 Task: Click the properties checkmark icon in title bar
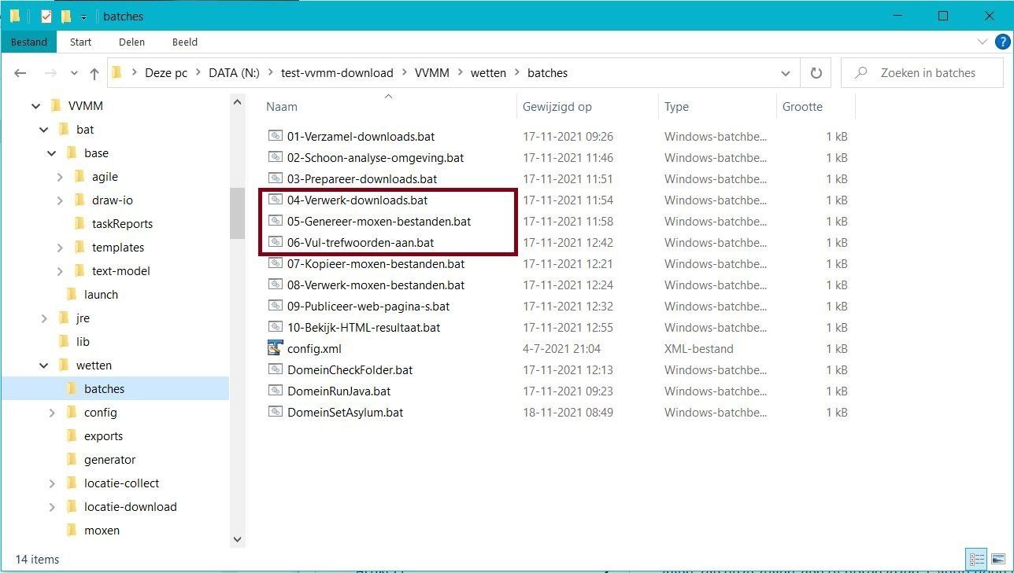coord(46,16)
